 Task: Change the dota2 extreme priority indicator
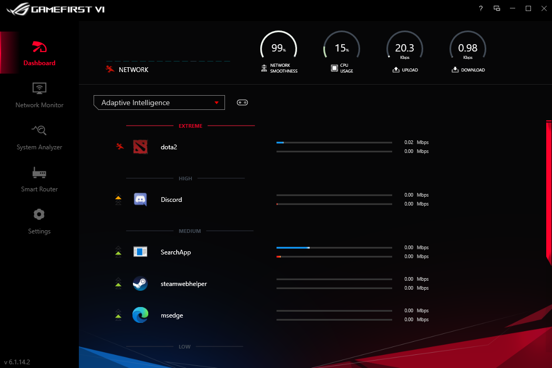[120, 146]
